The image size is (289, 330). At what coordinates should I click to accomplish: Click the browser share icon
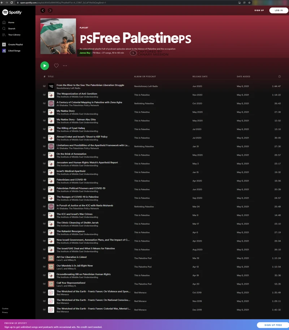[244, 3]
